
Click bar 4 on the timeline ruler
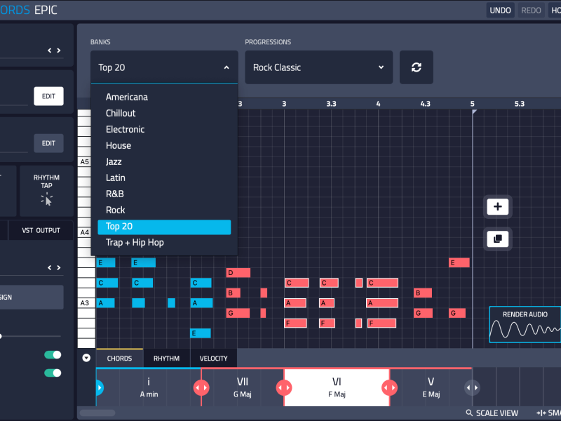tap(378, 104)
